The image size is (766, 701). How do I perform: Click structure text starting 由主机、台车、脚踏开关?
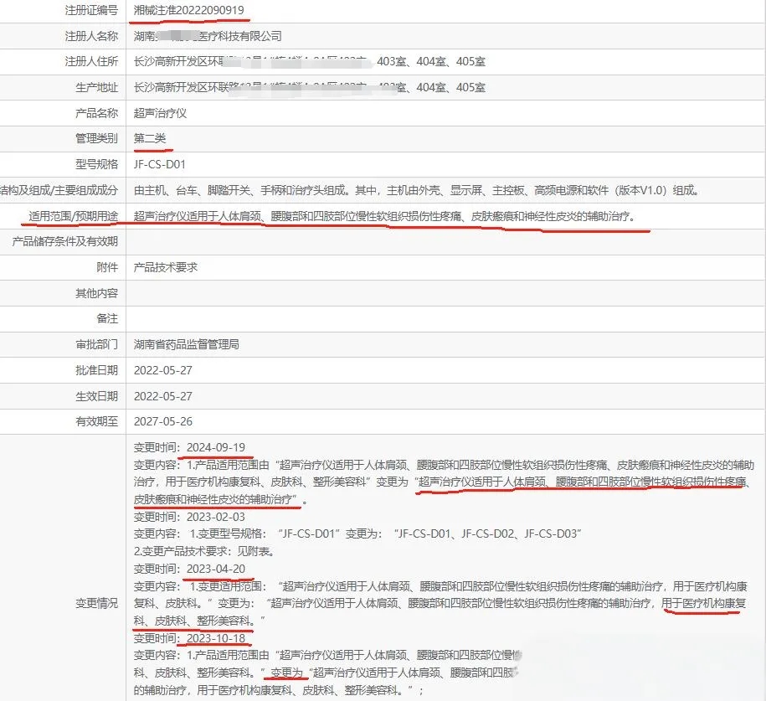point(418,190)
